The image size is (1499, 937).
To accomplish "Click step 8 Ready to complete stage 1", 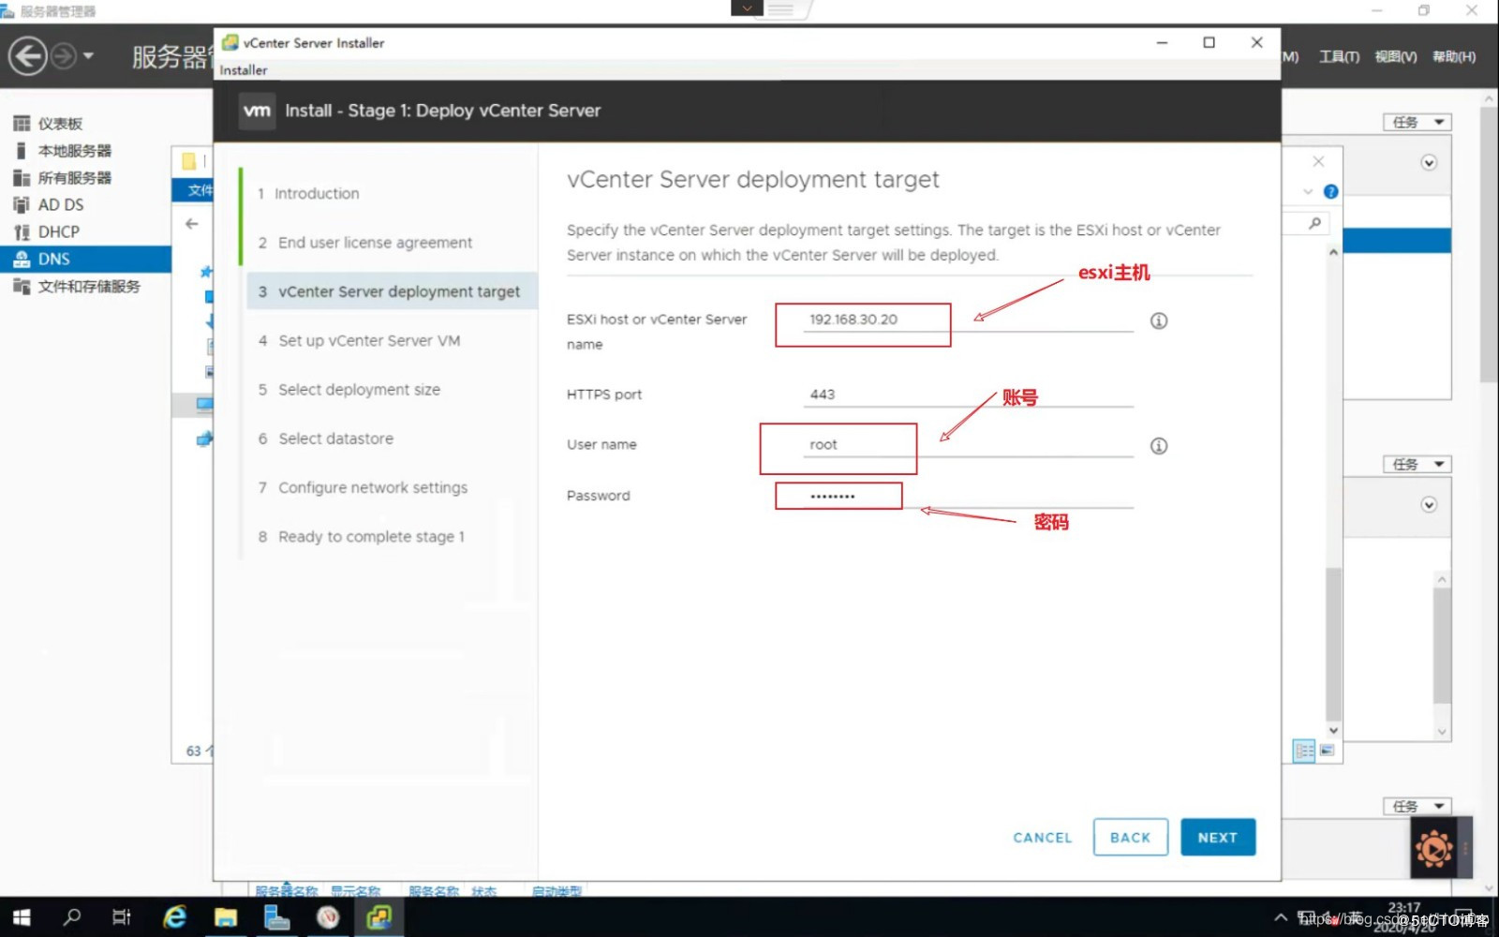I will 362,537.
